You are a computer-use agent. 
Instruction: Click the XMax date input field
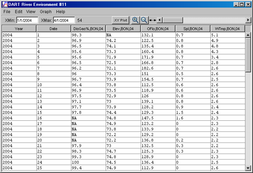point(64,20)
